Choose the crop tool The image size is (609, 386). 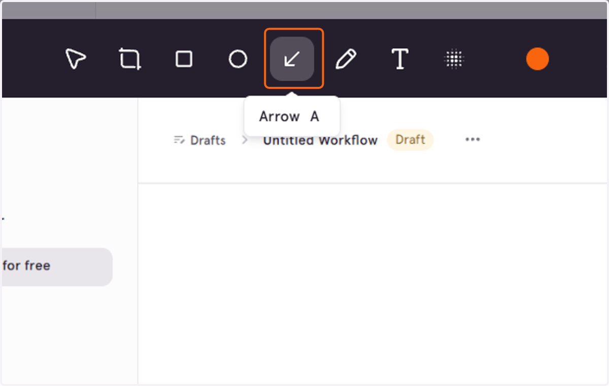click(x=130, y=59)
